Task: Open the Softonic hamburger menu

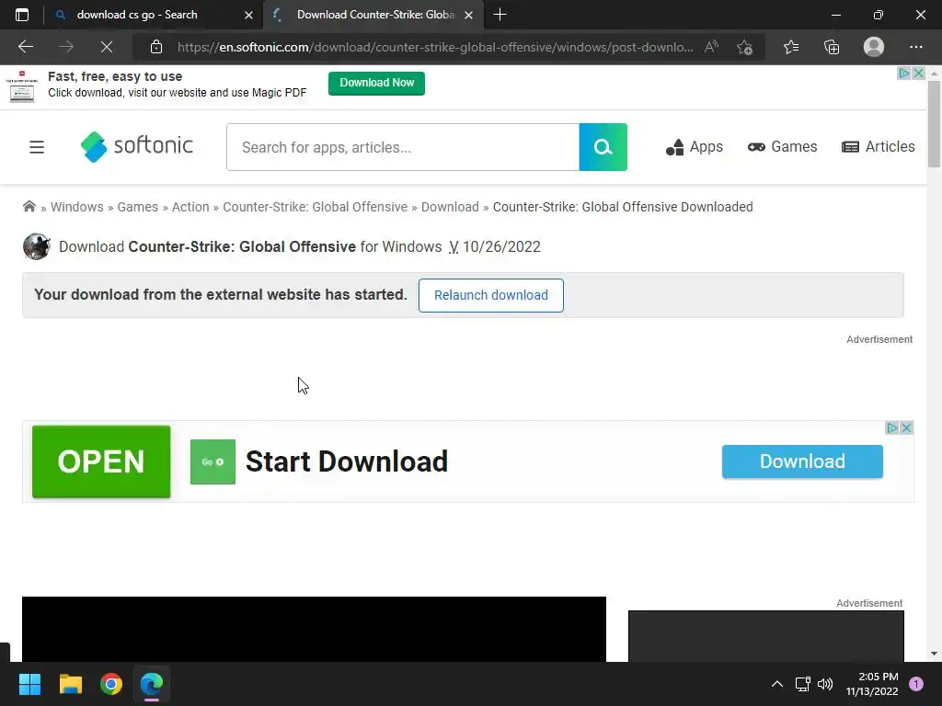Action: click(37, 147)
